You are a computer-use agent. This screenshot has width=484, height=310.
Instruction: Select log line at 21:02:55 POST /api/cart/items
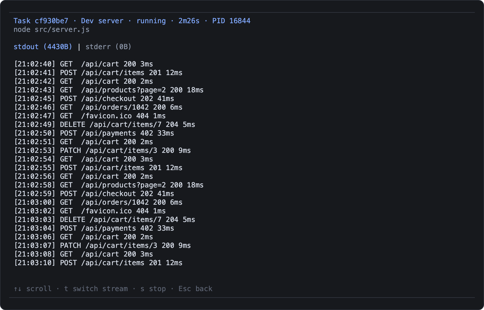(x=98, y=168)
